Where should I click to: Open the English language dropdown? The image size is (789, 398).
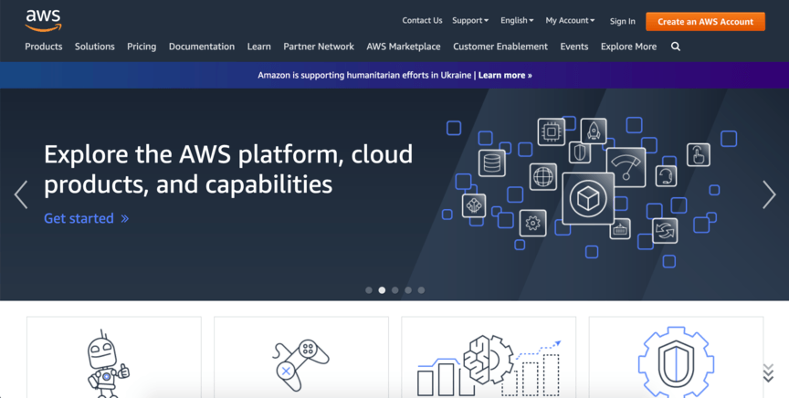[x=517, y=21]
